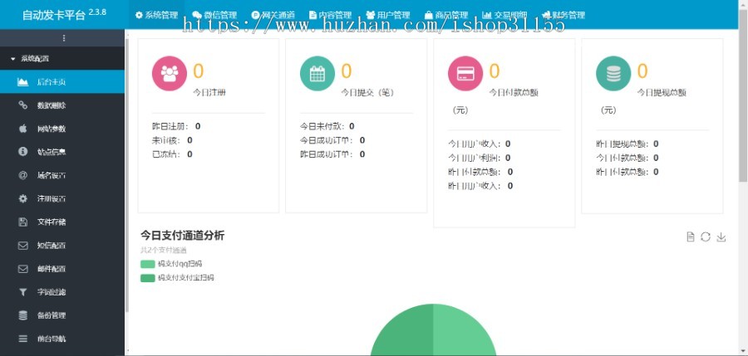Open 域名设置 at-sign icon in sidebar
Screen dimensions: 748x356
[x=23, y=175]
